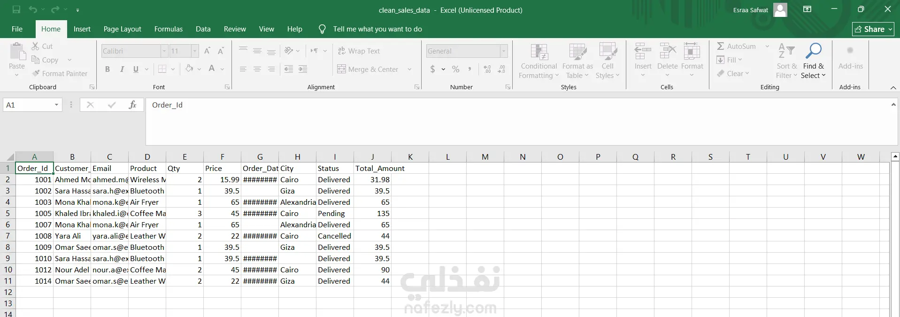
Task: Click the Insert cells button
Action: pos(643,60)
